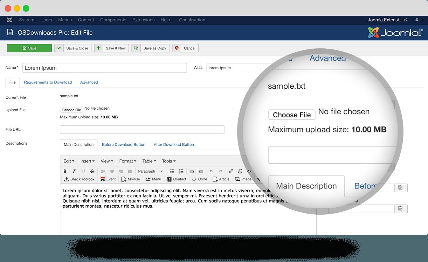Insert a link with the chain icon
This screenshot has height=262, width=428.
click(231, 171)
